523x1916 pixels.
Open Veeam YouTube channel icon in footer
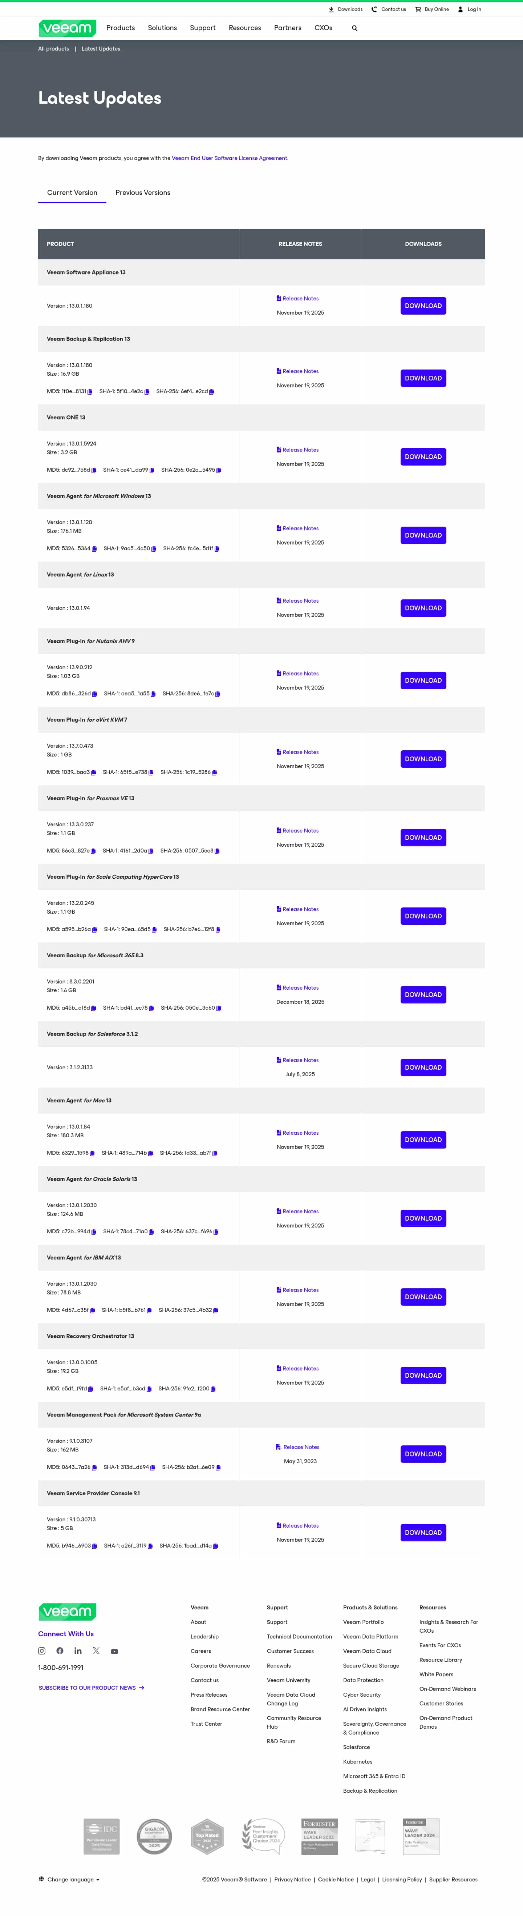114,1651
